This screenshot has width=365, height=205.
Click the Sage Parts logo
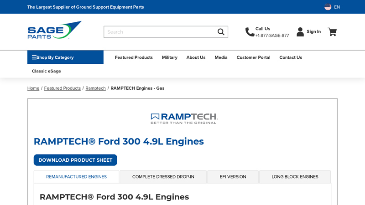(x=54, y=30)
